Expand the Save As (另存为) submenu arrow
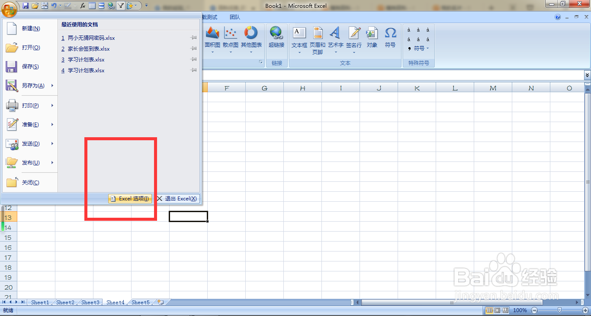Image resolution: width=591 pixels, height=316 pixels. [52, 86]
